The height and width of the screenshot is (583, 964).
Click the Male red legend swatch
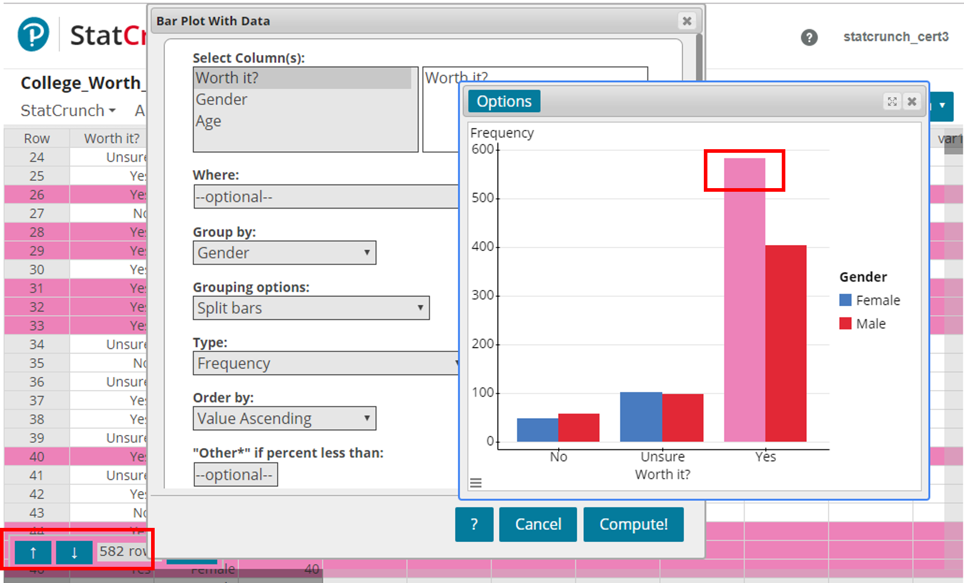pos(845,323)
